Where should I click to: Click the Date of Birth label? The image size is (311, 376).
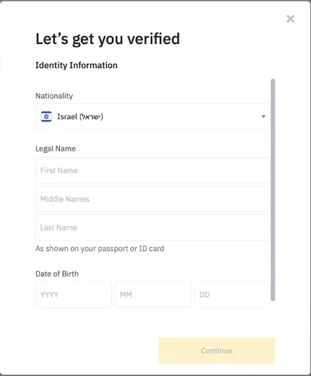pos(57,274)
